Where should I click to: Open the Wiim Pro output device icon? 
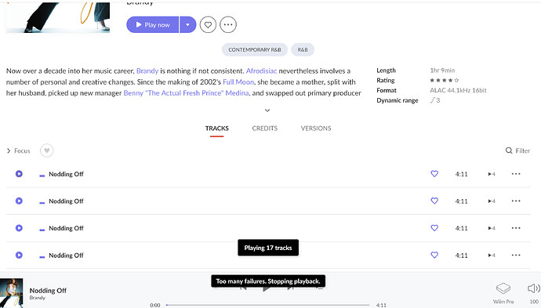click(x=503, y=288)
